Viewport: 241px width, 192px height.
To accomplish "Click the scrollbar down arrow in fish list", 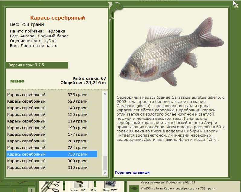I will [105, 173].
